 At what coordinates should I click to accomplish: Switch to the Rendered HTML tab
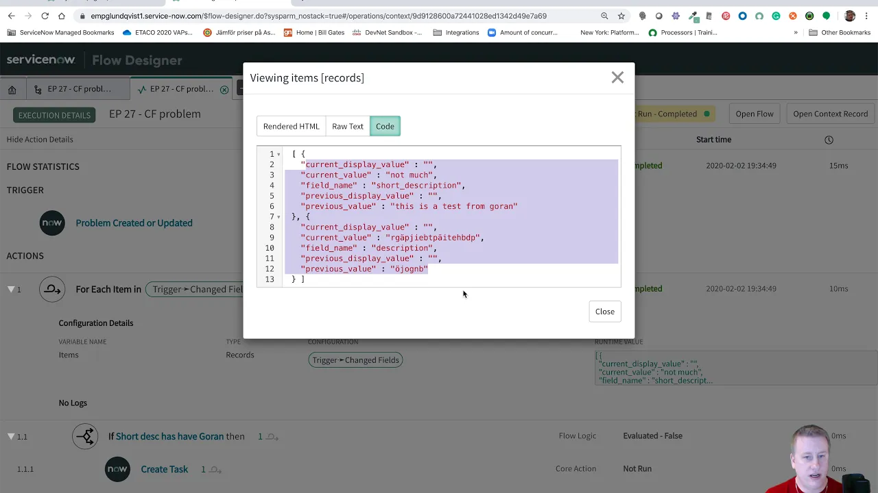pos(291,126)
